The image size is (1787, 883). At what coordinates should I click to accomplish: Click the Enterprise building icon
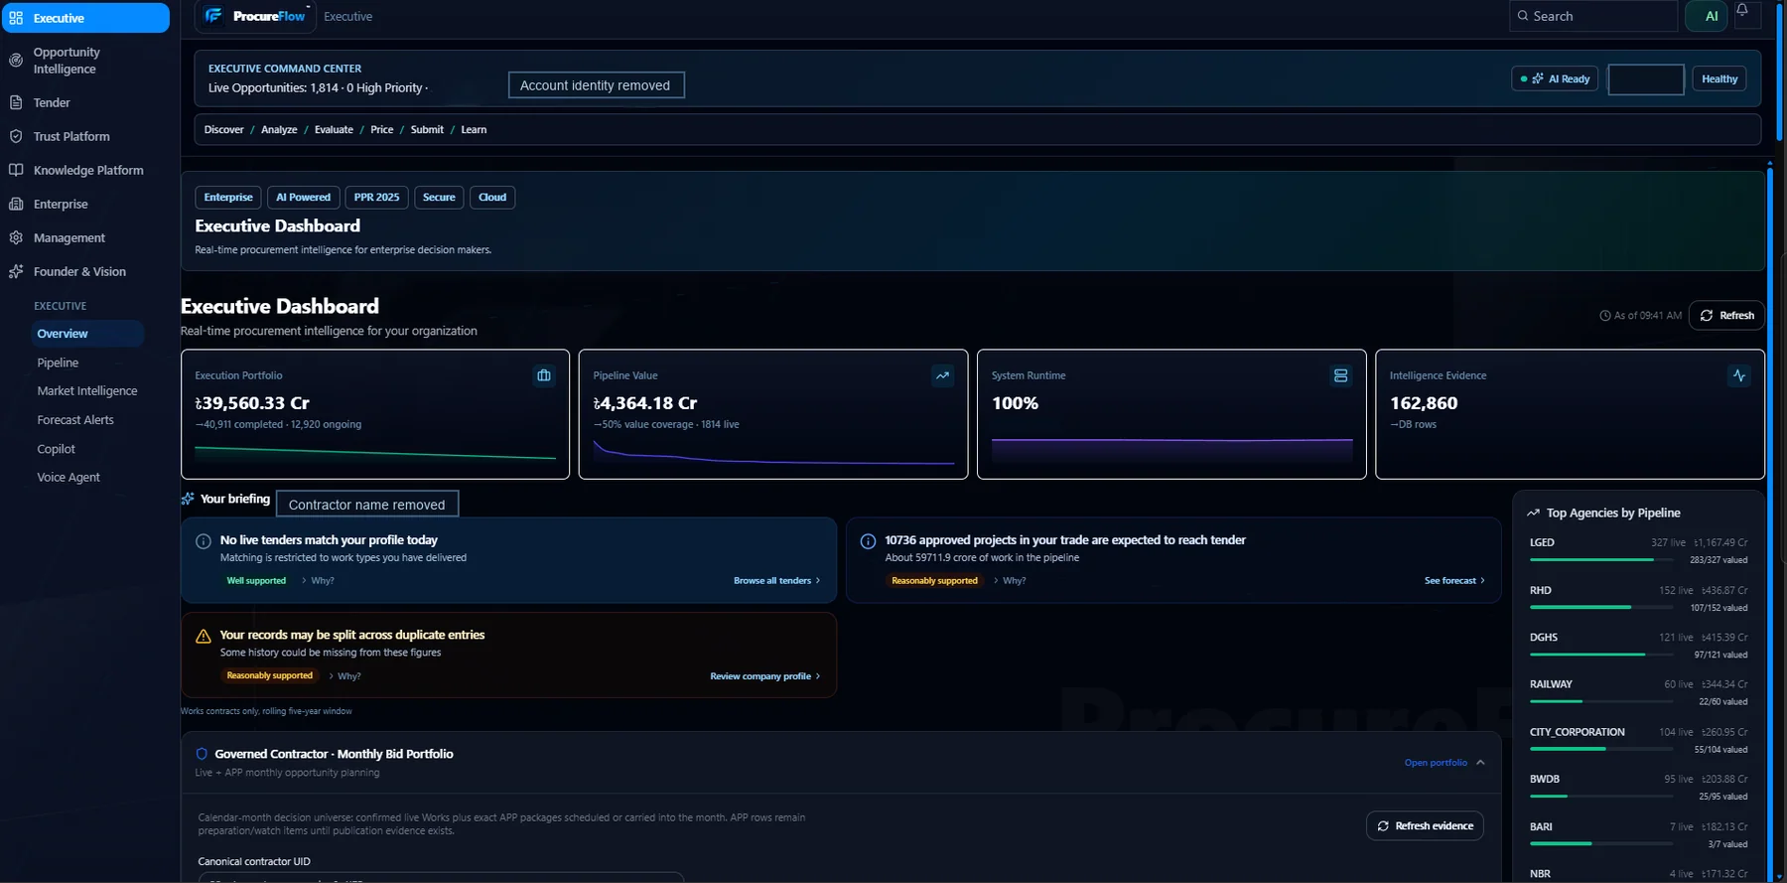16,204
